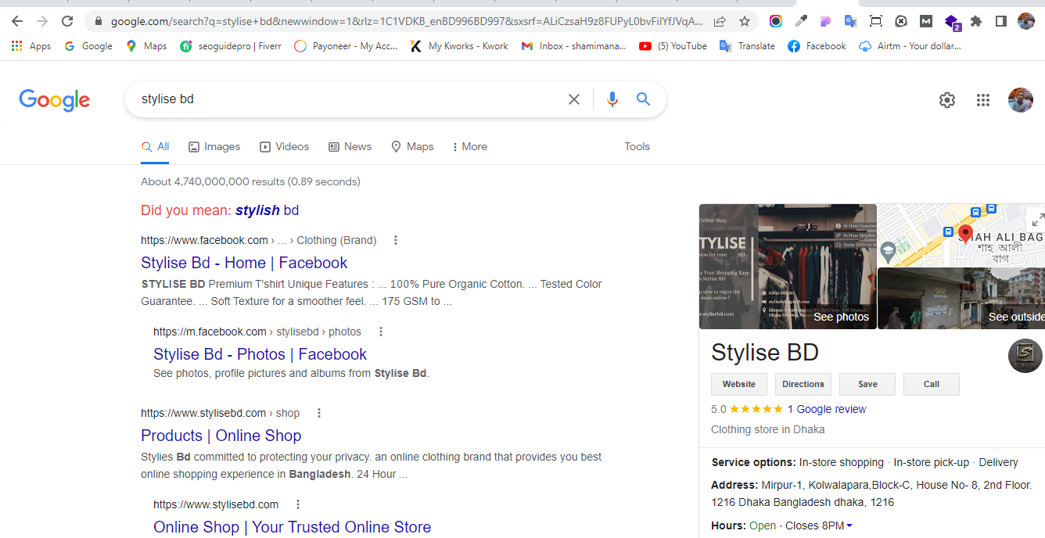Open the Google bookmark
Screen dimensions: 1045x538
(x=88, y=46)
